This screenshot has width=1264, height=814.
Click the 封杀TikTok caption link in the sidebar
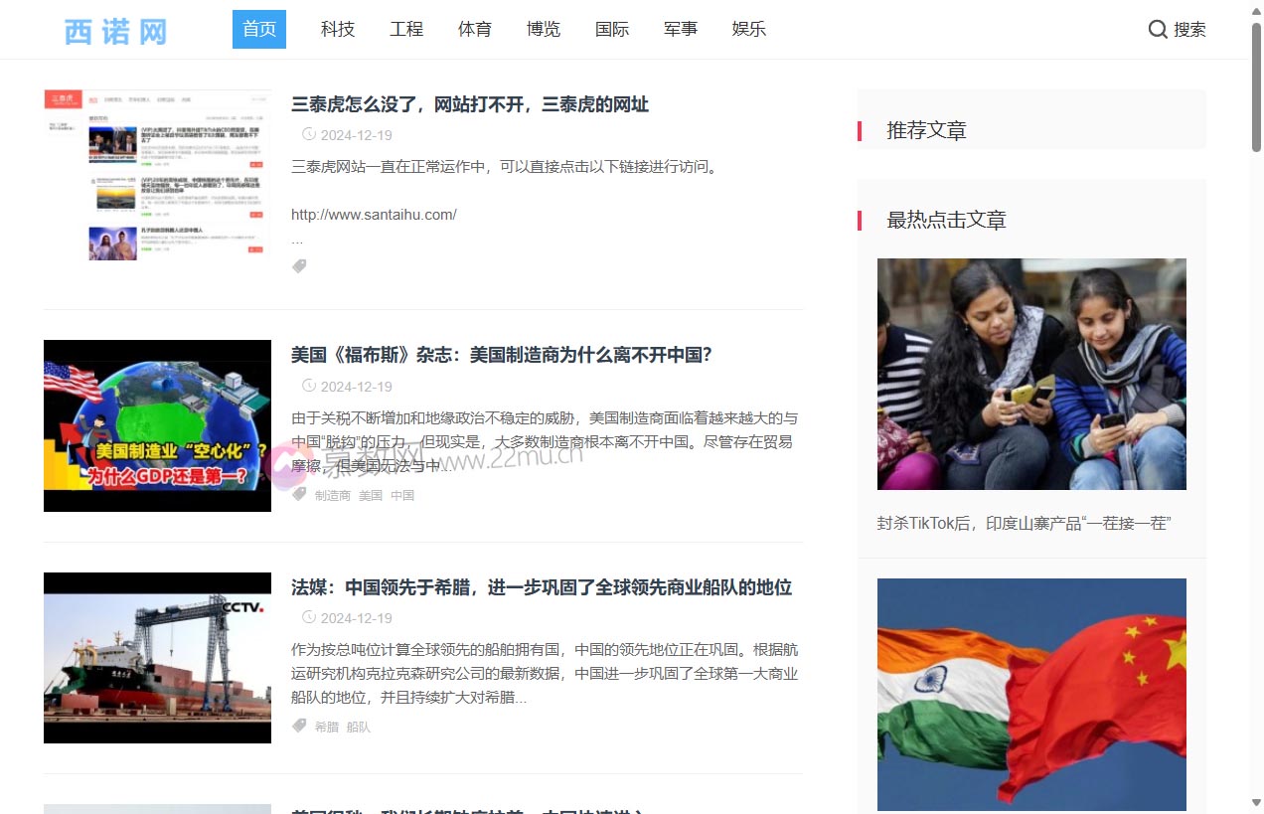pos(1024,523)
